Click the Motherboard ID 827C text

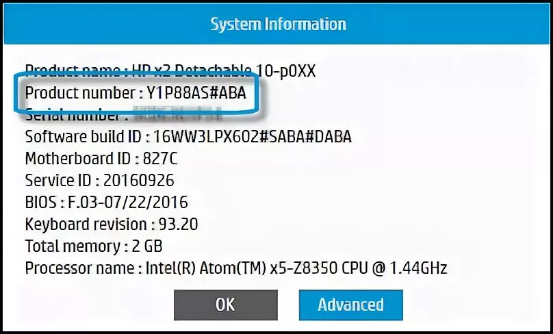pos(101,159)
